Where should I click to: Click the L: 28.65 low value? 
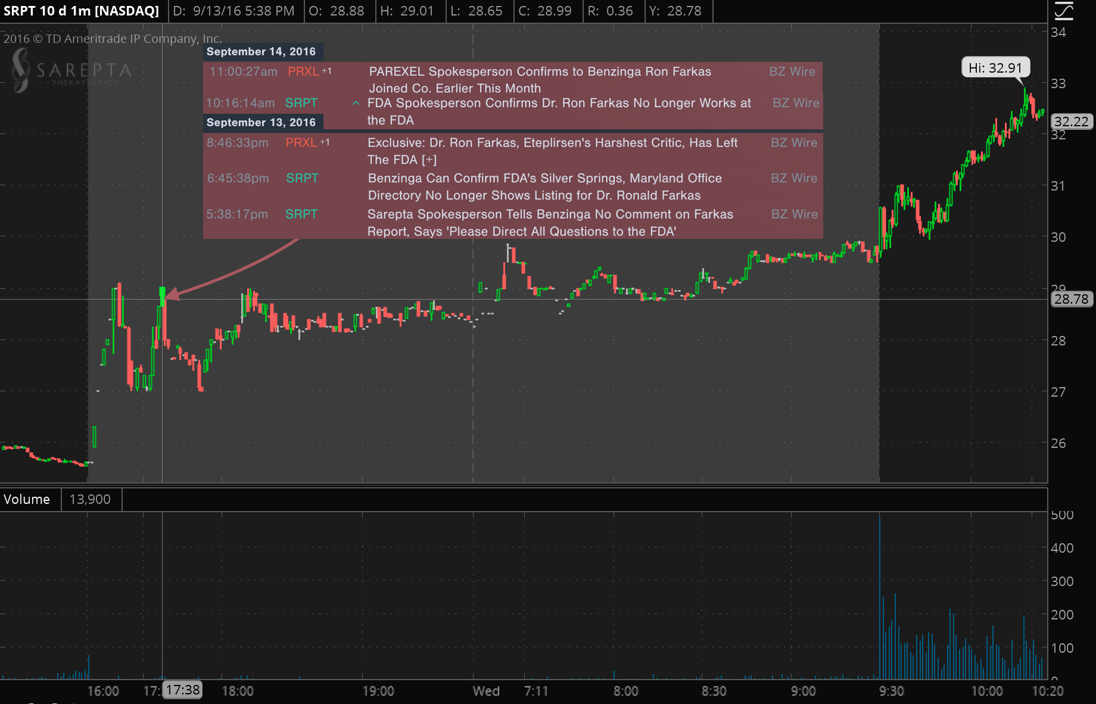[x=477, y=11]
